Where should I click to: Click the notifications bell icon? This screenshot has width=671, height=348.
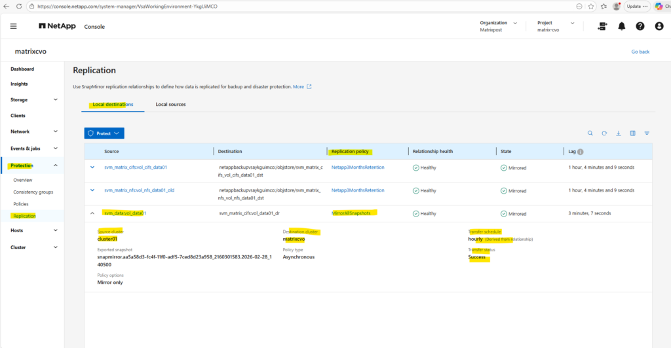[x=621, y=26]
